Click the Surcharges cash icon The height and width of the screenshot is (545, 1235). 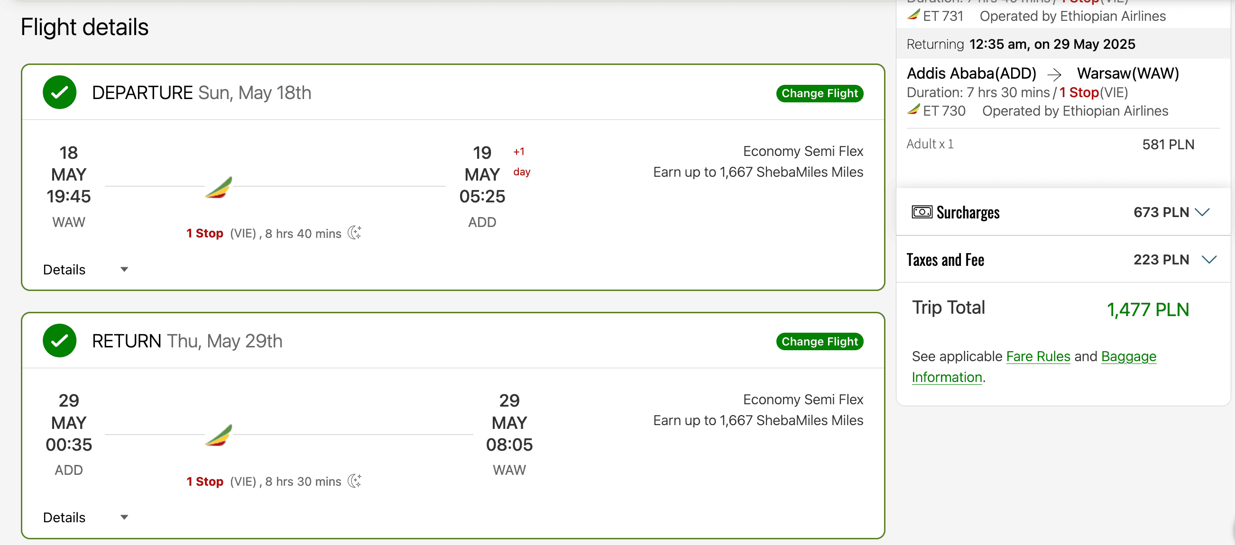(x=922, y=212)
